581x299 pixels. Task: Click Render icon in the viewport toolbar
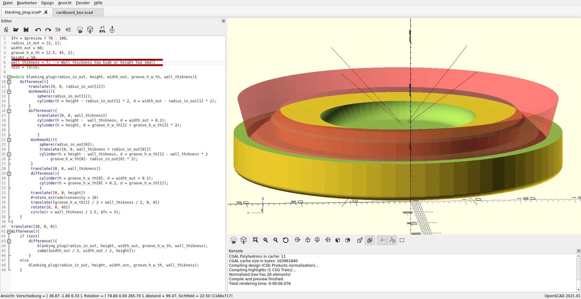[x=244, y=240]
